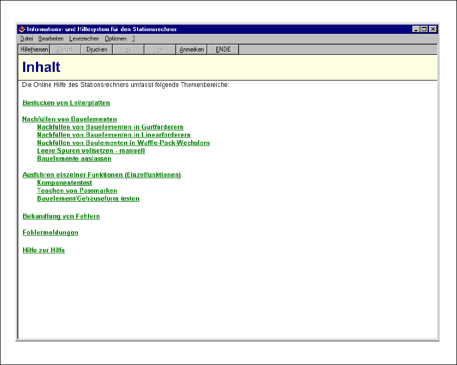Go to next topic with >> button
457x365 pixels.
tap(160, 49)
